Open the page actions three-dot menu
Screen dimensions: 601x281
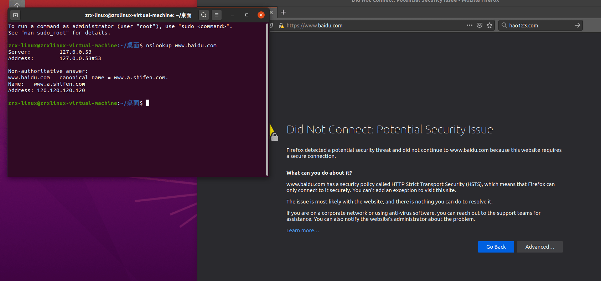coord(470,25)
